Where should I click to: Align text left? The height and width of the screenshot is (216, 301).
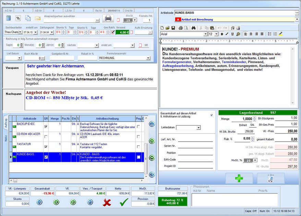coord(245,34)
